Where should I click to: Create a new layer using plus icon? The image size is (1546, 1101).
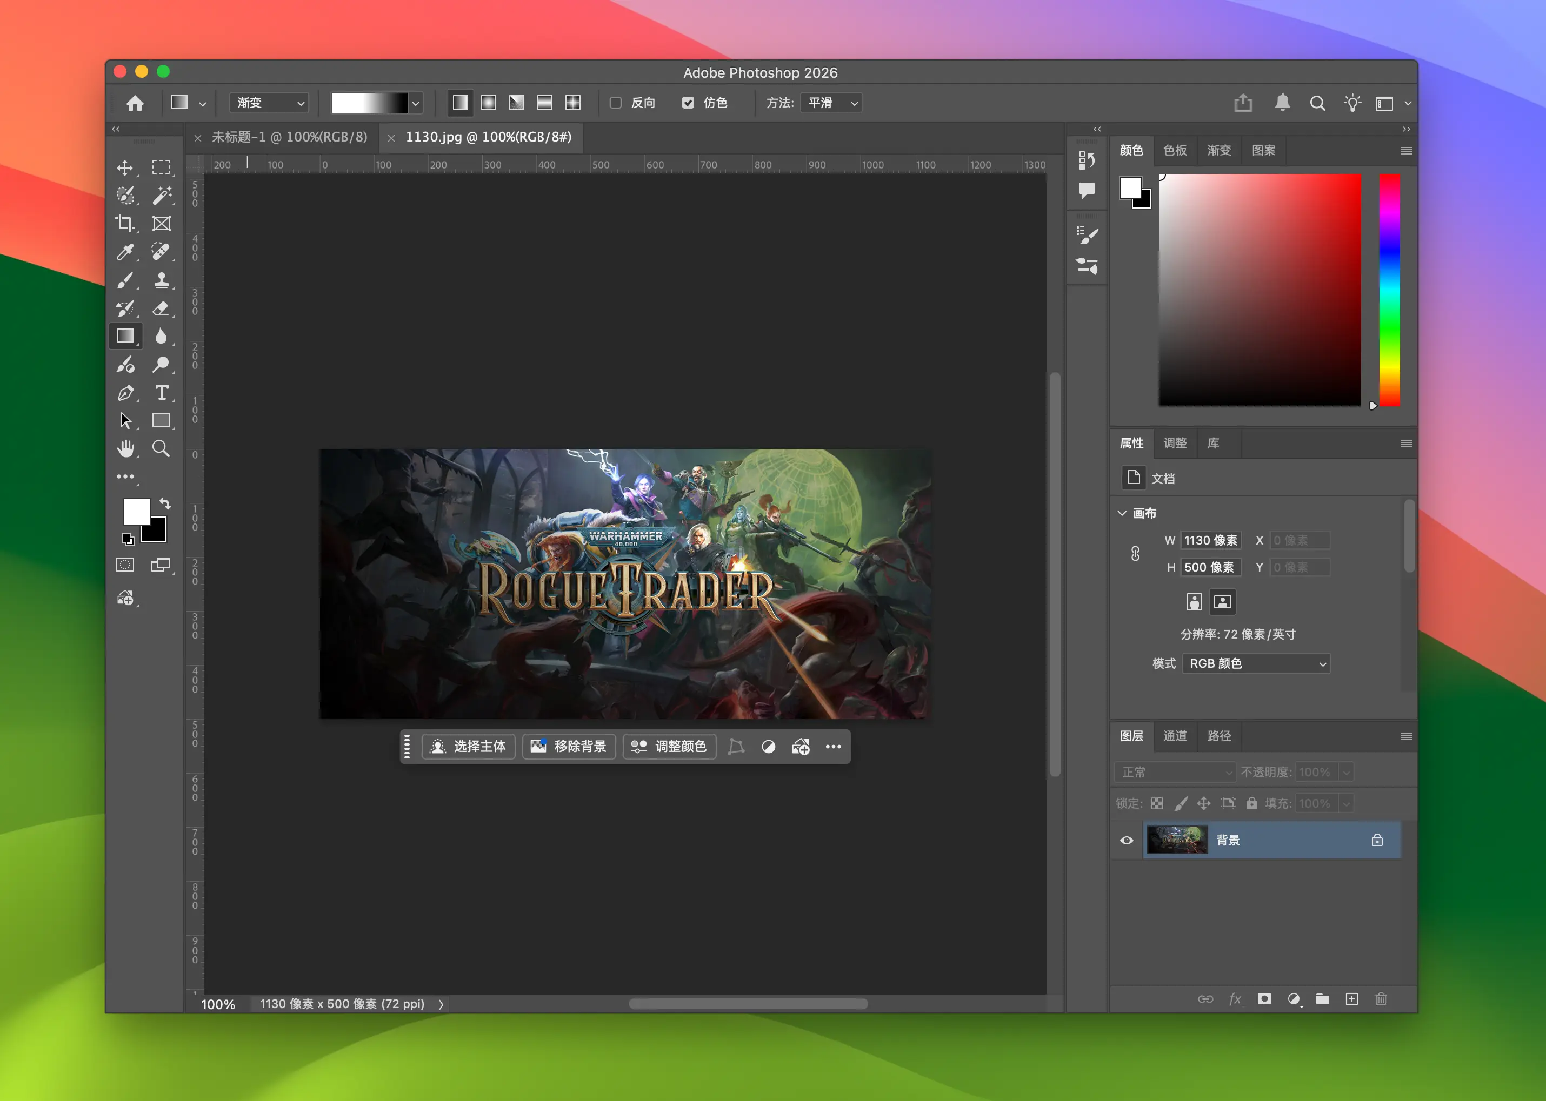click(1351, 999)
